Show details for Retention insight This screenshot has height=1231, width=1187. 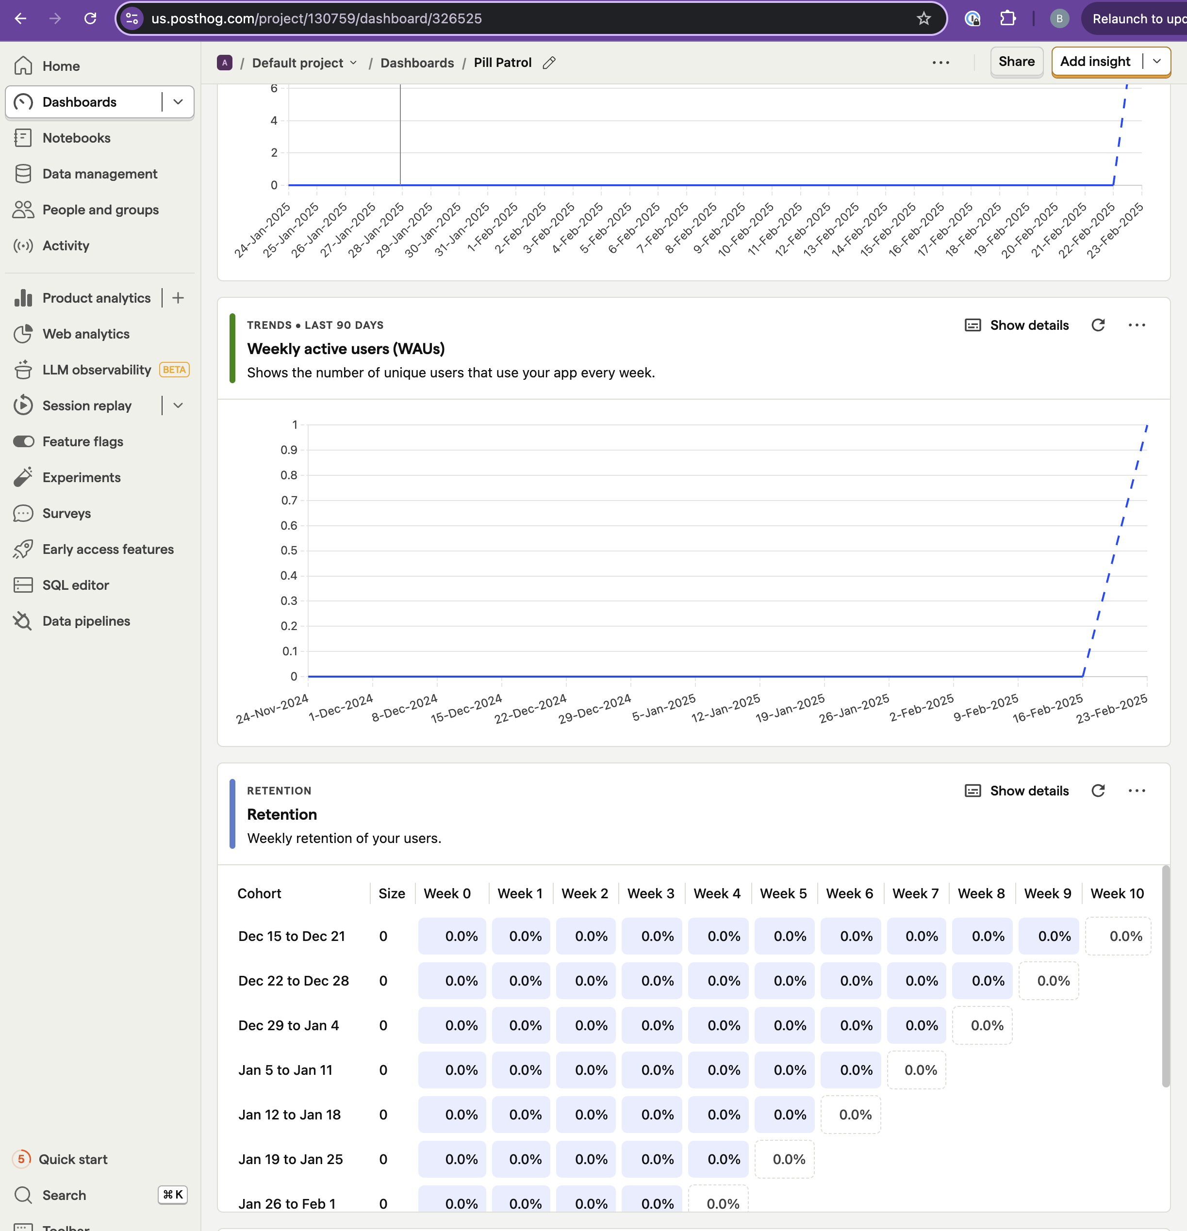pyautogui.click(x=1016, y=791)
